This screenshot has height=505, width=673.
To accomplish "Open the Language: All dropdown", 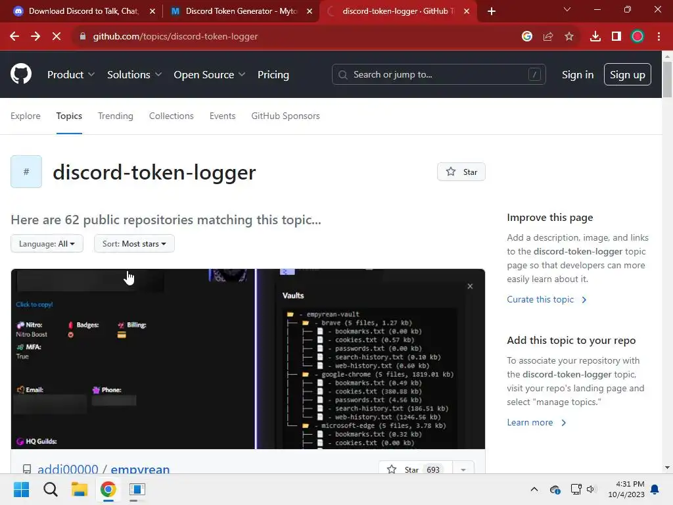I will tap(47, 243).
